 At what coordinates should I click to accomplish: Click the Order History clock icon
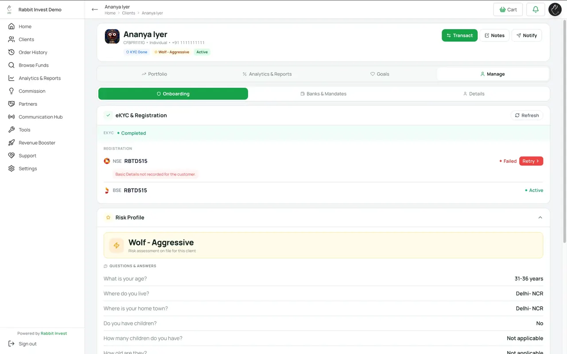point(12,52)
